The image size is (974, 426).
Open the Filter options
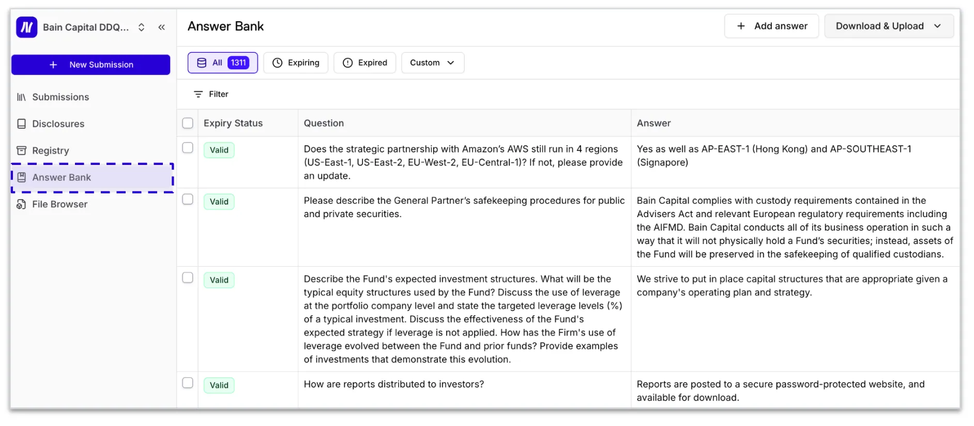coord(211,95)
